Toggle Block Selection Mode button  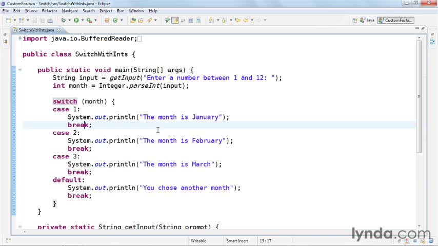[x=191, y=20]
